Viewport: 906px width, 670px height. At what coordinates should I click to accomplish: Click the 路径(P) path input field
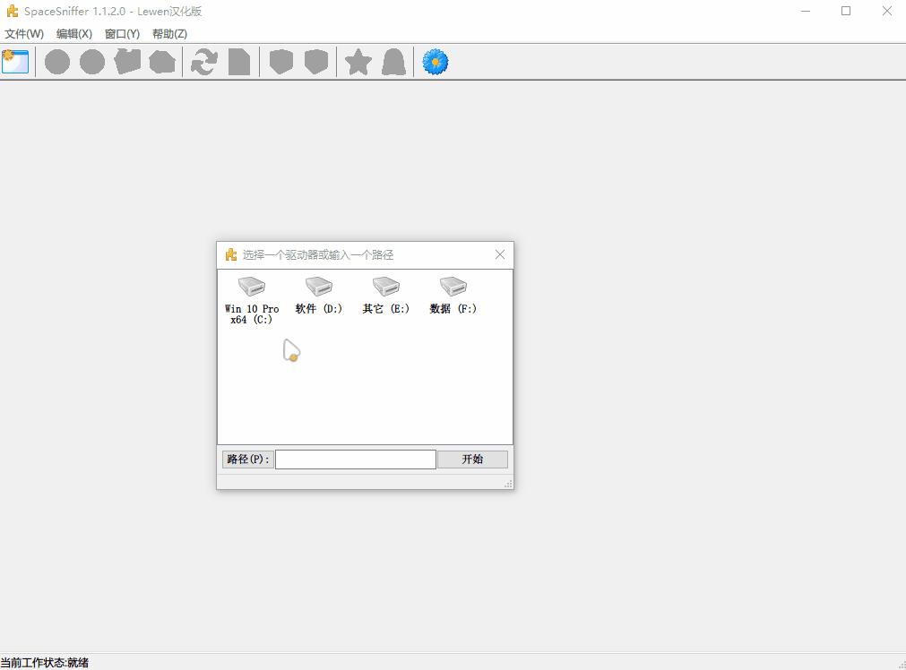click(355, 460)
